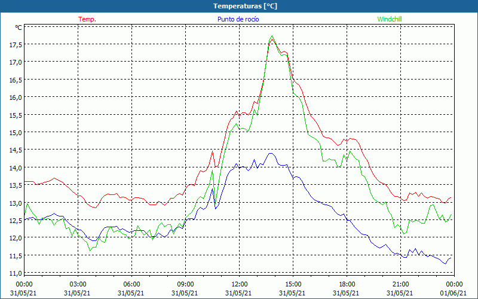Image resolution: width=478 pixels, height=299 pixels.
Task: Click the 17,0 y-axis value
Action: tap(16, 63)
